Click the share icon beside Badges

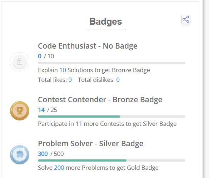coord(186,19)
